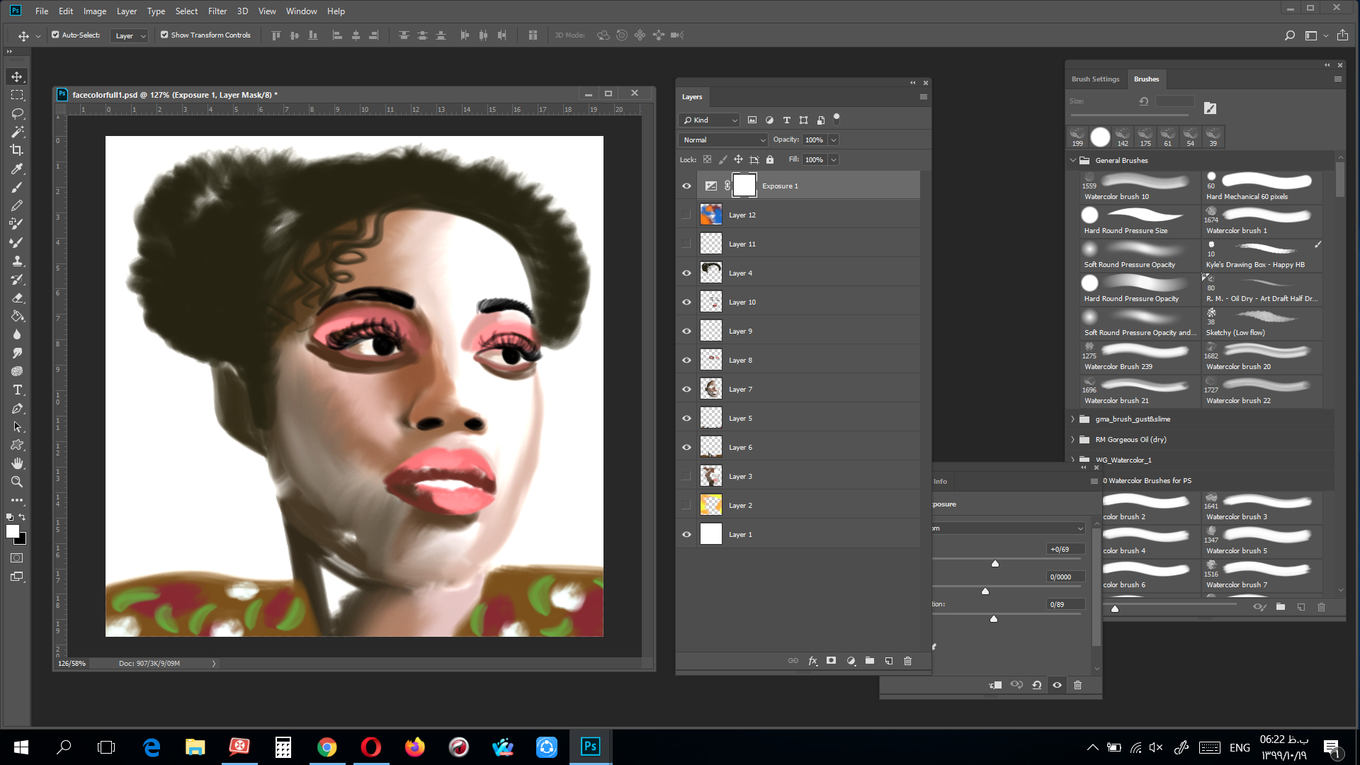Select the Brush tool
The width and height of the screenshot is (1360, 765).
(x=17, y=187)
